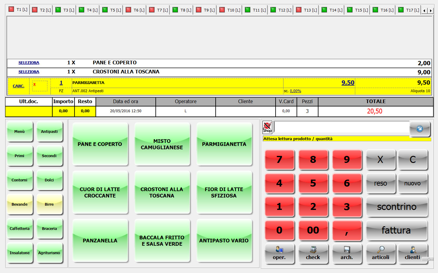Open the archive with arch. button
Screen dimensions: 438x273
click(347, 253)
